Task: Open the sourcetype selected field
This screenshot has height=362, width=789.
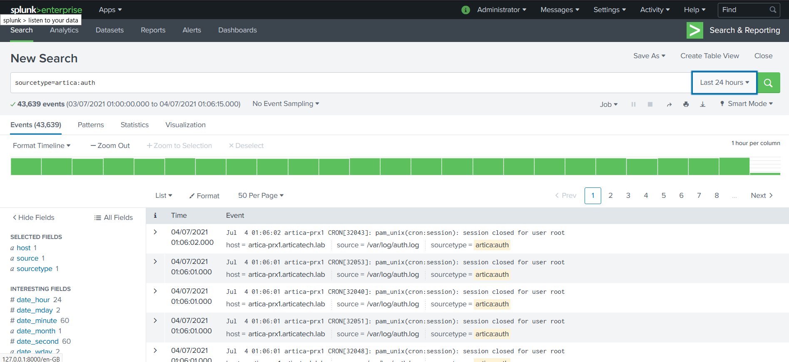Action: click(34, 268)
